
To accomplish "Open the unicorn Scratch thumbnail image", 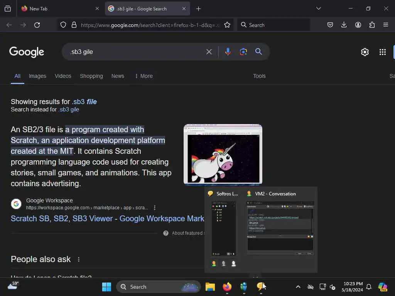I will 223,154.
